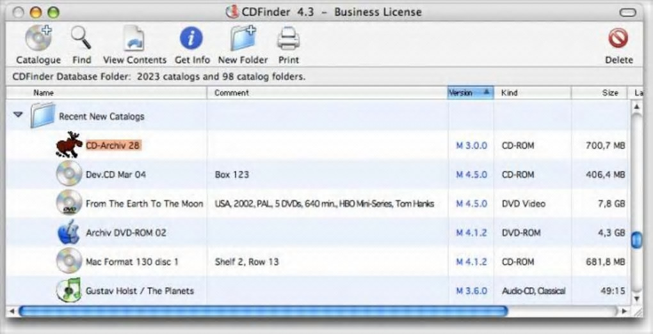This screenshot has height=334, width=653.
Task: Click the horizontal scrollbar left arrow
Action: click(12, 311)
